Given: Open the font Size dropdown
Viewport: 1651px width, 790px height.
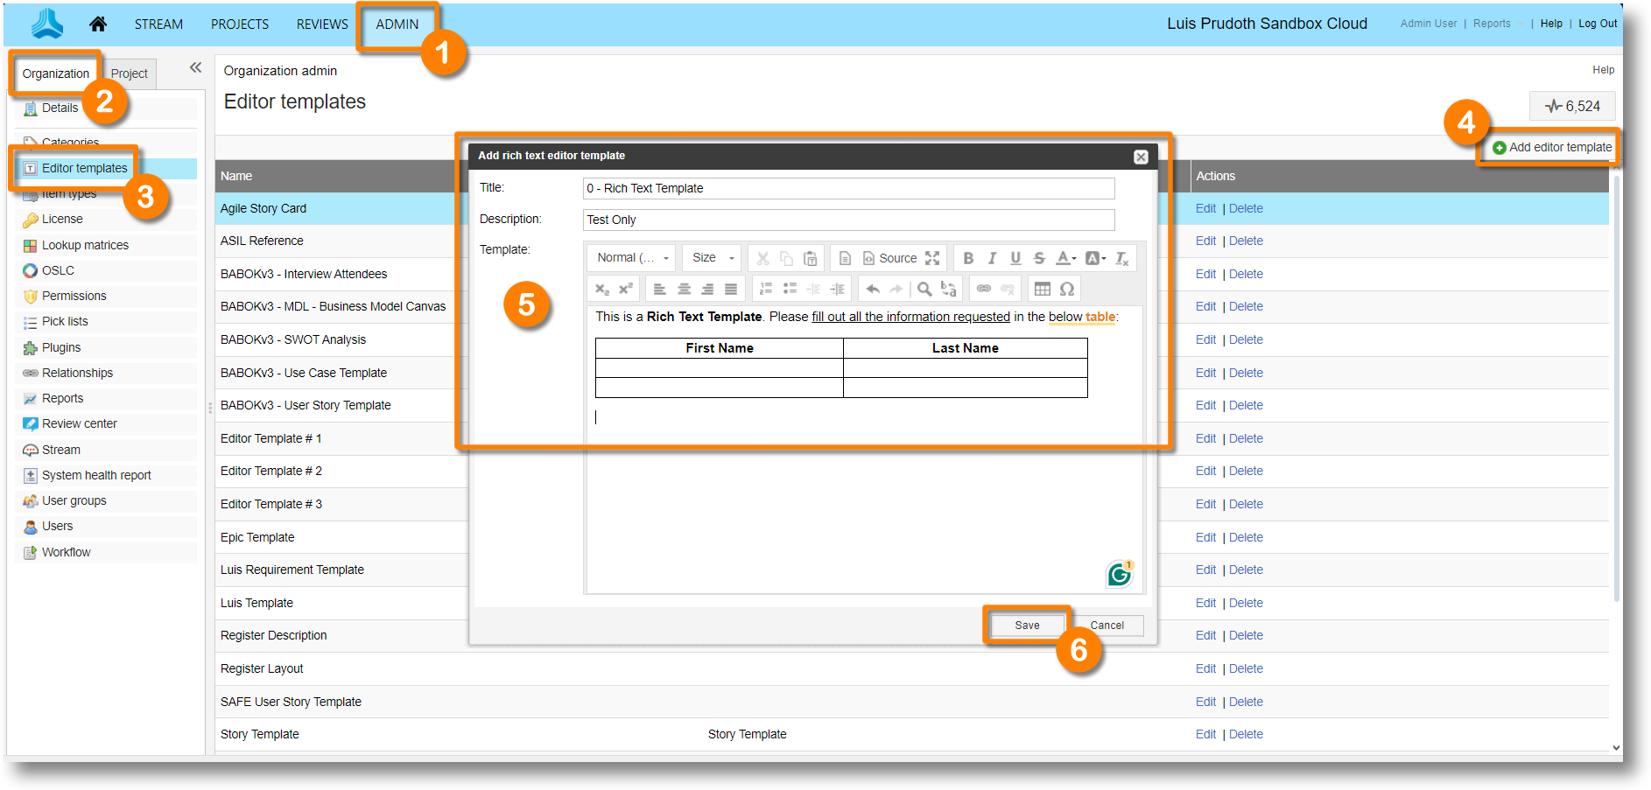Looking at the screenshot, I should click(712, 258).
